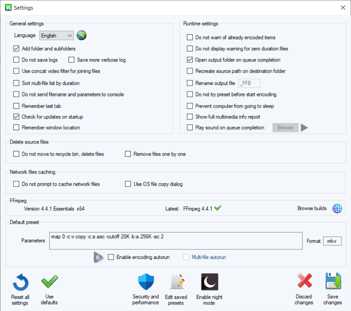
Task: Click the Multi-file autorun link text
Action: click(x=209, y=257)
